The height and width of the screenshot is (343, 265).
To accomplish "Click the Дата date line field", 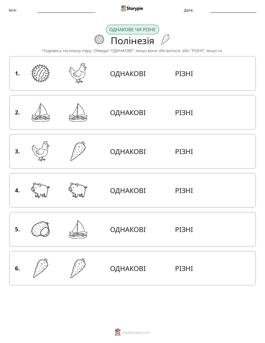I will (233, 10).
